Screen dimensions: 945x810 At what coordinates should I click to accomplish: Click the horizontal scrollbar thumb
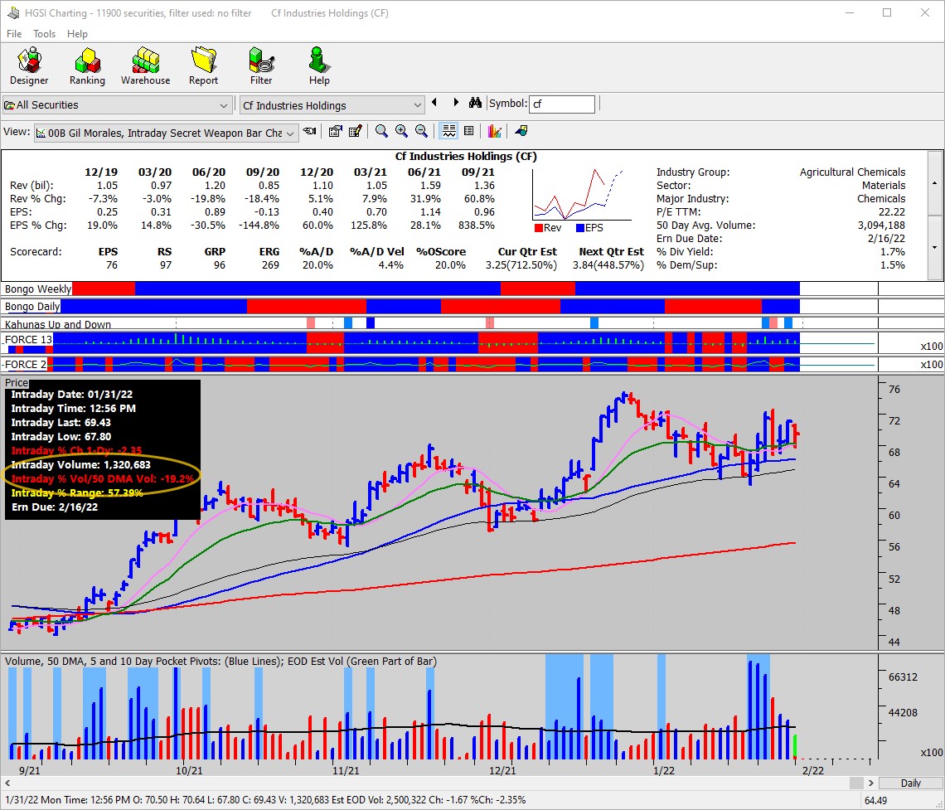pyautogui.click(x=856, y=783)
